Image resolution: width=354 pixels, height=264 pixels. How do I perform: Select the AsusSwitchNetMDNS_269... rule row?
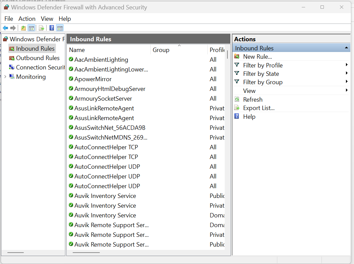[x=146, y=137]
